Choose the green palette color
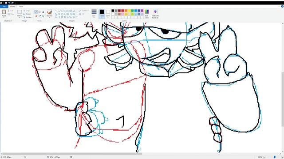This screenshot has height=159, width=284. click(132, 11)
